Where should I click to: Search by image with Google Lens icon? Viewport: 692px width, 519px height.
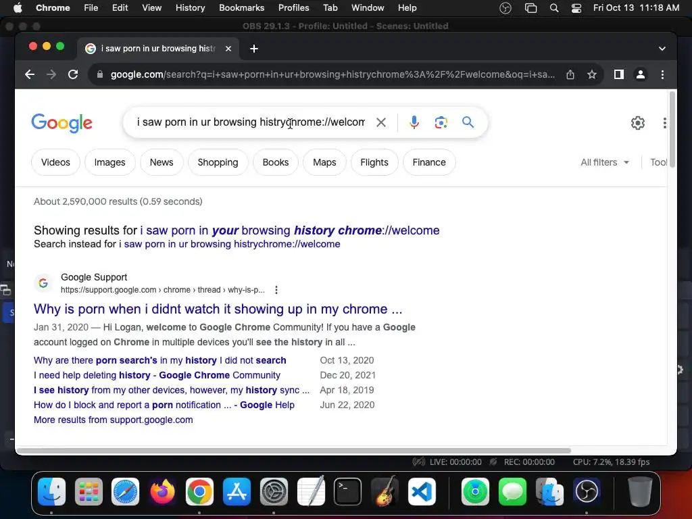[441, 122]
